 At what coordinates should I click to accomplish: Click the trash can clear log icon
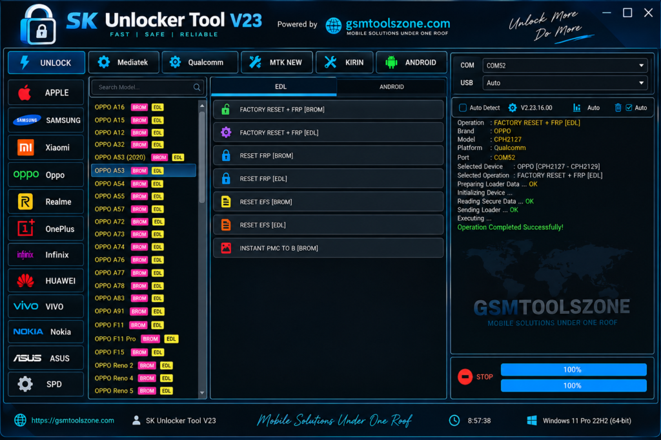tap(618, 108)
